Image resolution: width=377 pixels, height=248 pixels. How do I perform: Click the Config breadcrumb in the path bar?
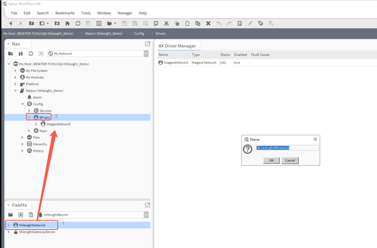(x=139, y=34)
